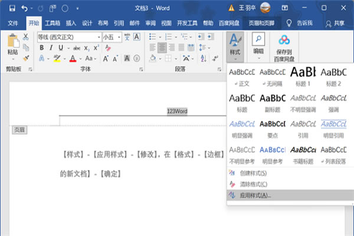
Task: Apply the 标题 1 style
Action: coord(303,77)
